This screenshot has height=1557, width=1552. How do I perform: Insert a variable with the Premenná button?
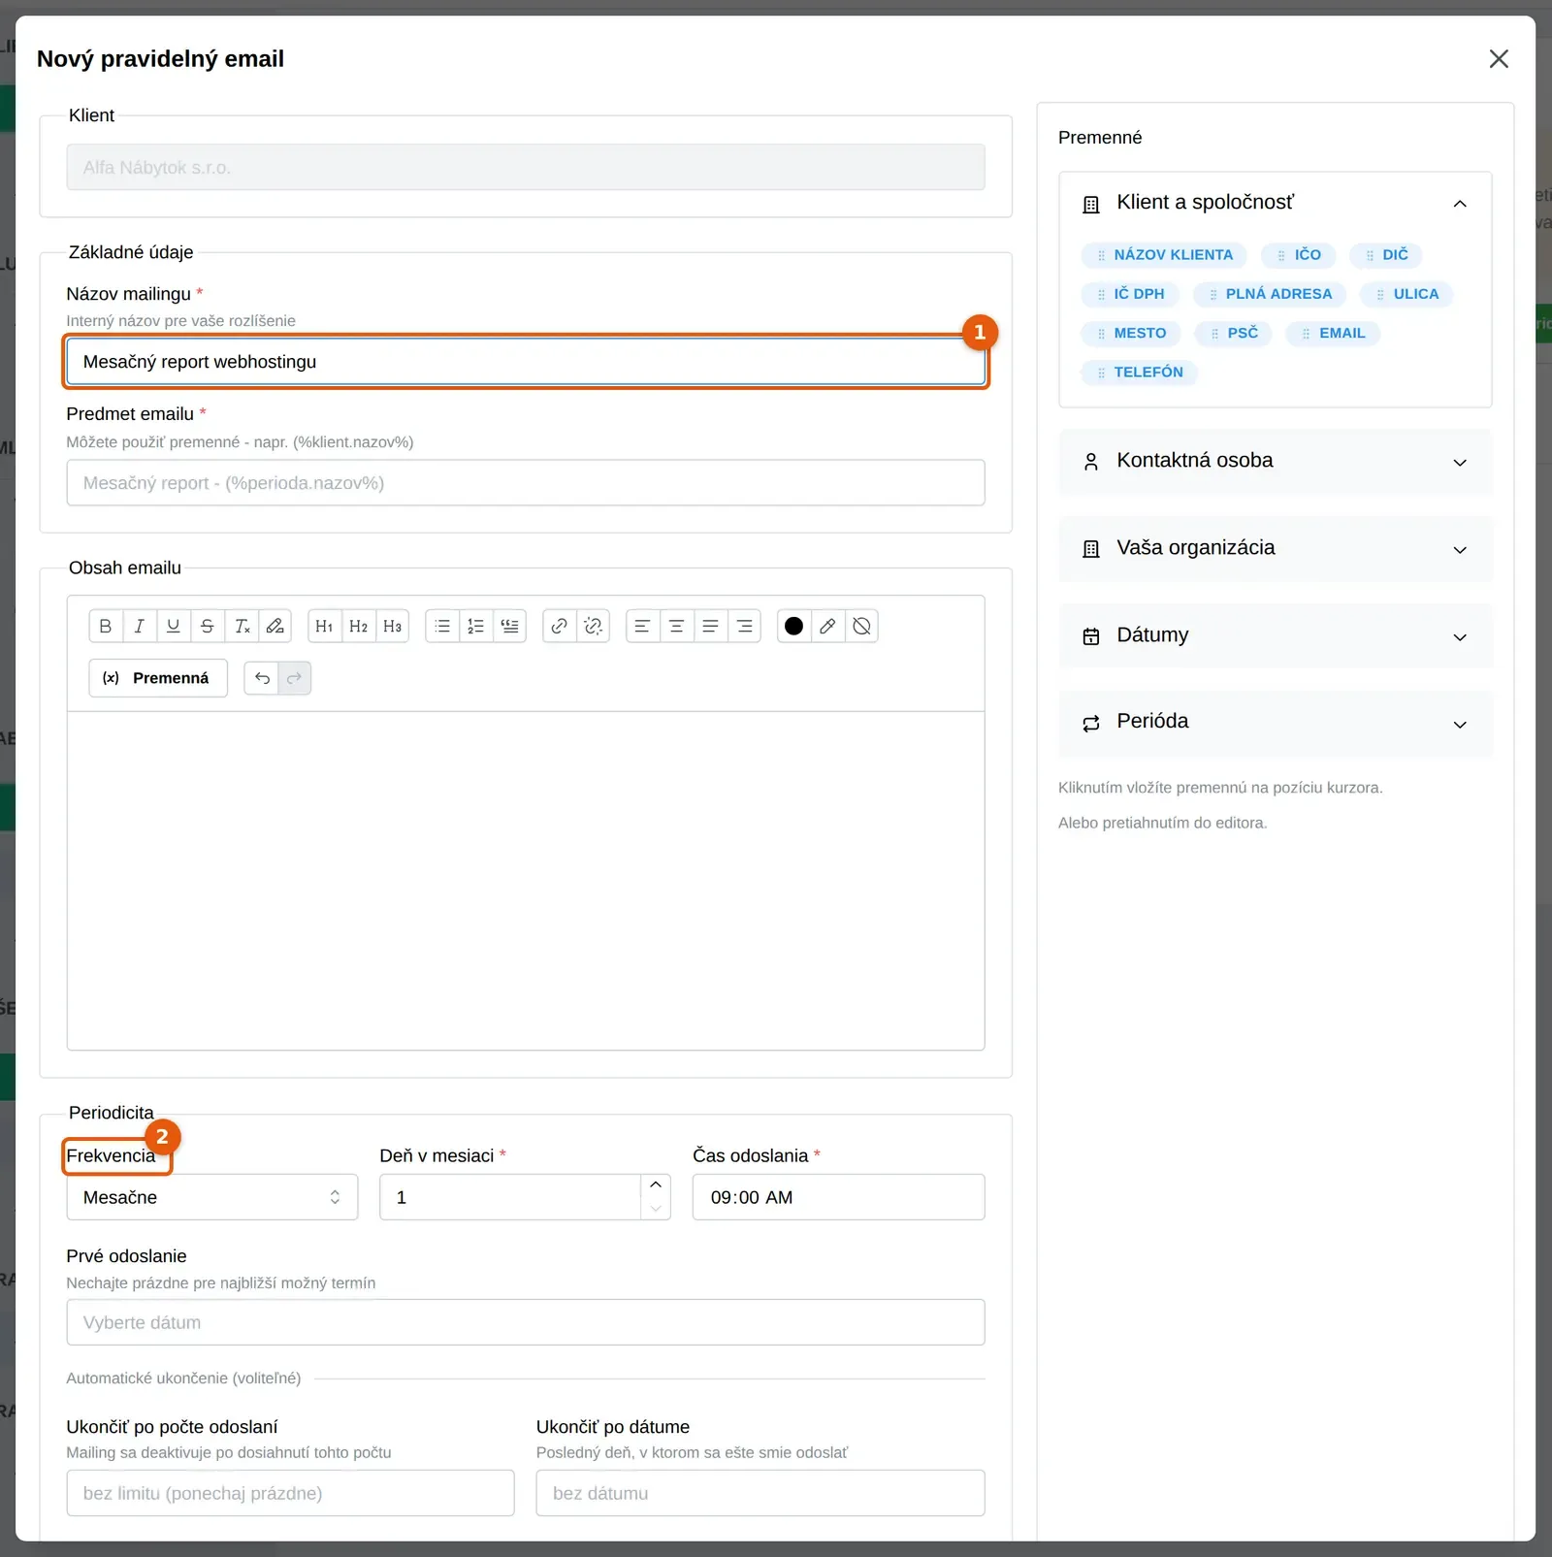tap(158, 678)
